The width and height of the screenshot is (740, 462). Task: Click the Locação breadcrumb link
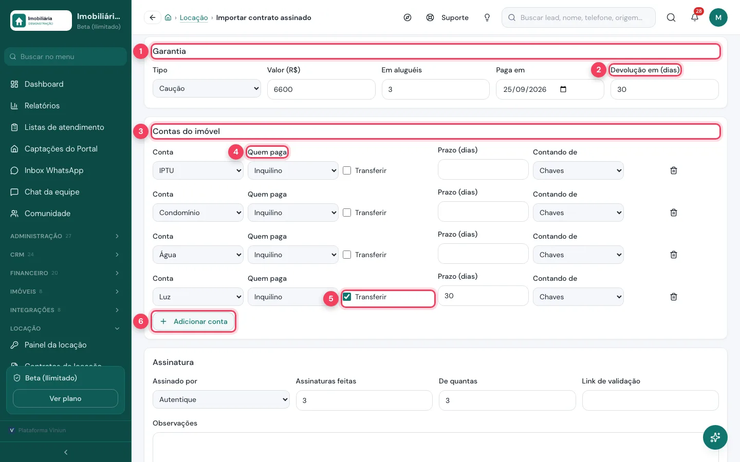pos(194,17)
